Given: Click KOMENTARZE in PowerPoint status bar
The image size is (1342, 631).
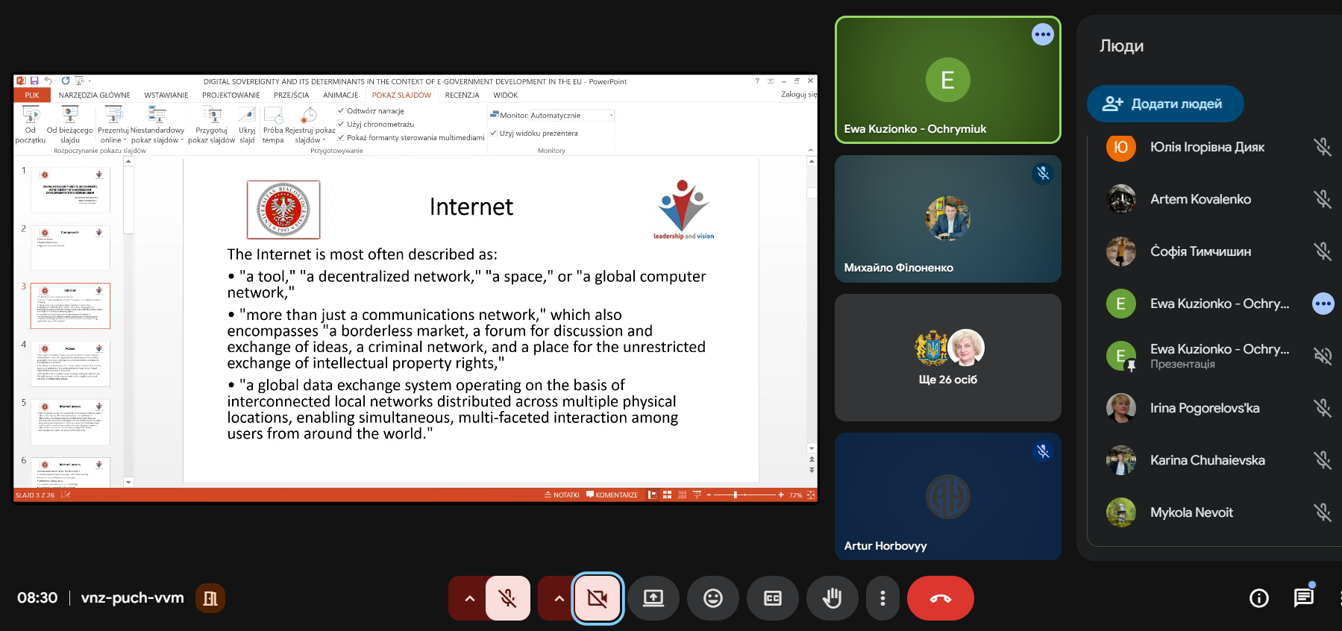Looking at the screenshot, I should [x=612, y=495].
